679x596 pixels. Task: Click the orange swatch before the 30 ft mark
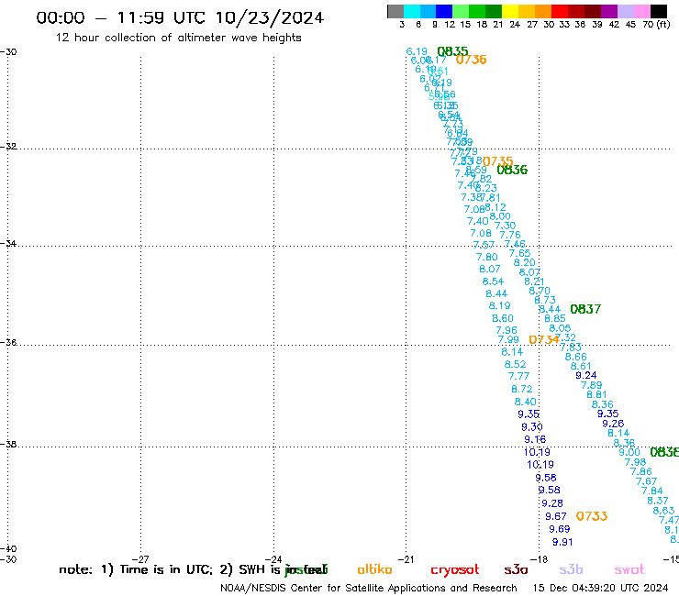[x=543, y=11]
